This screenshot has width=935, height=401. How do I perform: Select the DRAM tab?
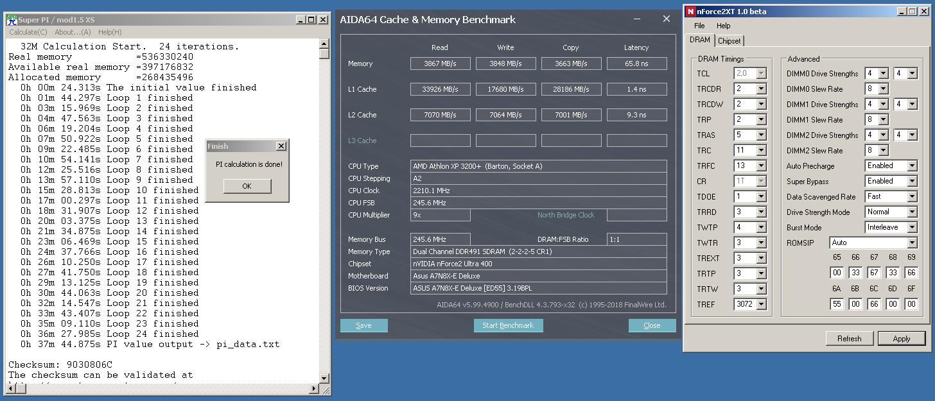click(700, 40)
